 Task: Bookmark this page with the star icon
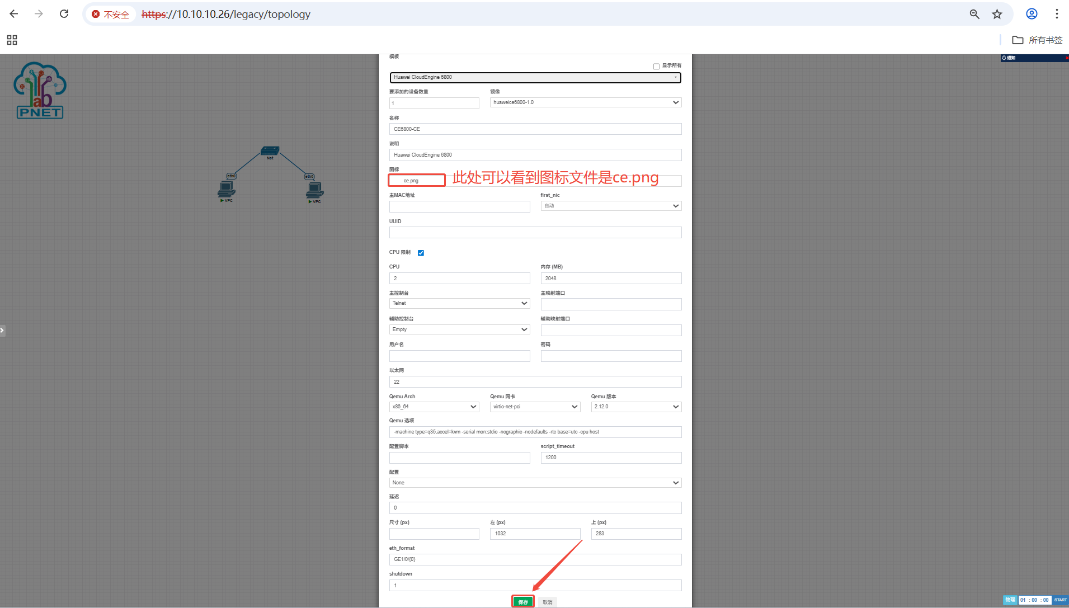pyautogui.click(x=997, y=15)
